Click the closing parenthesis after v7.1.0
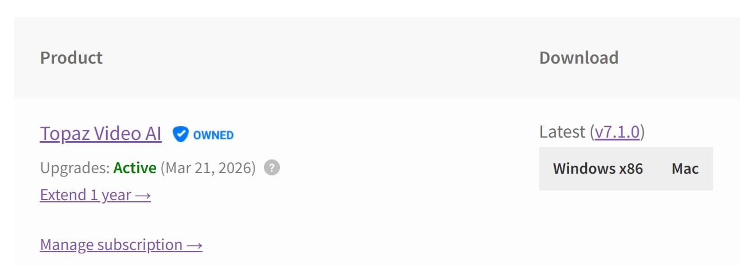The image size is (740, 266). coord(642,132)
